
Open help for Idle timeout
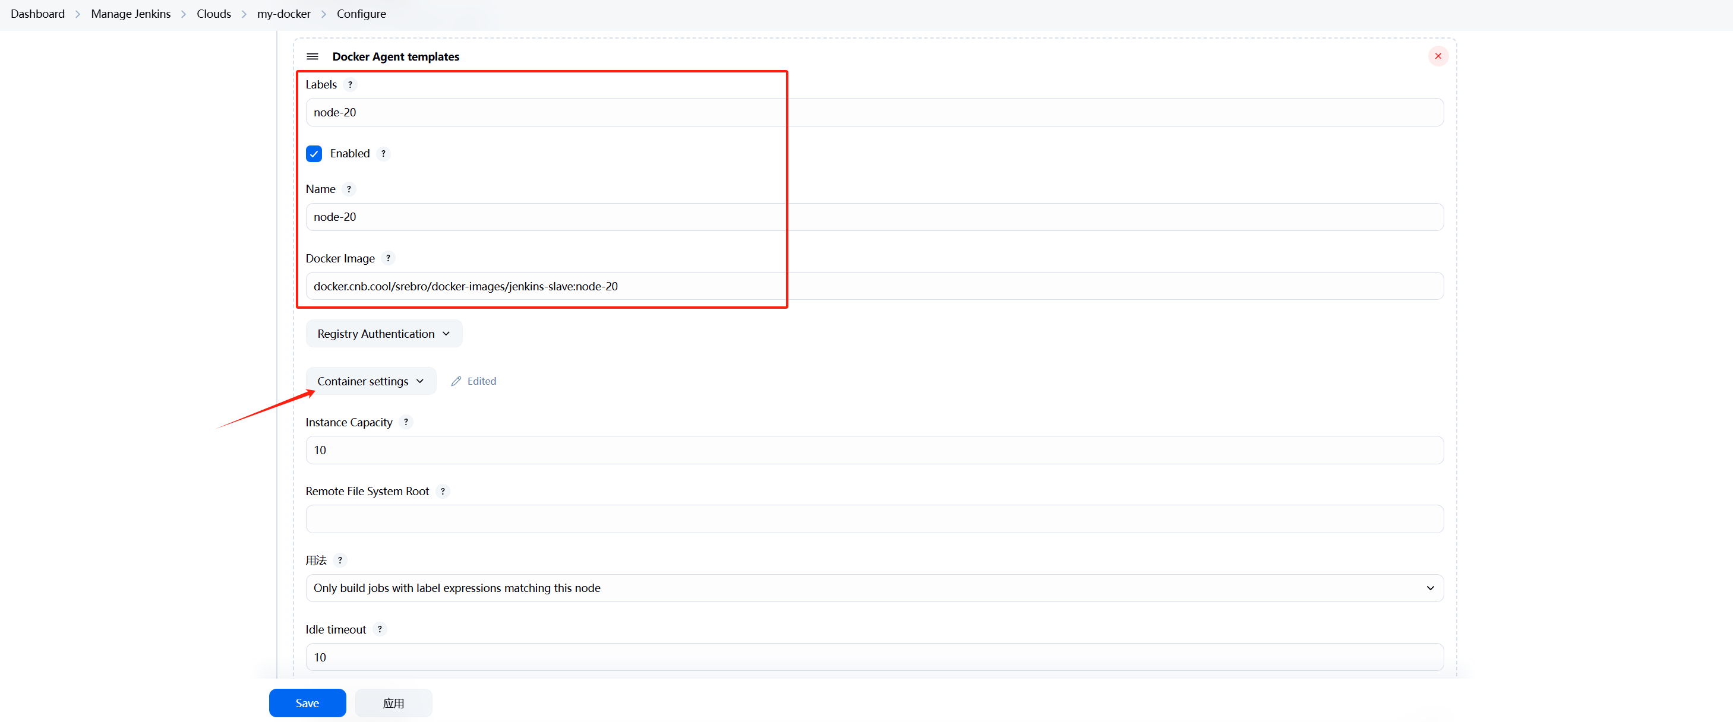380,629
